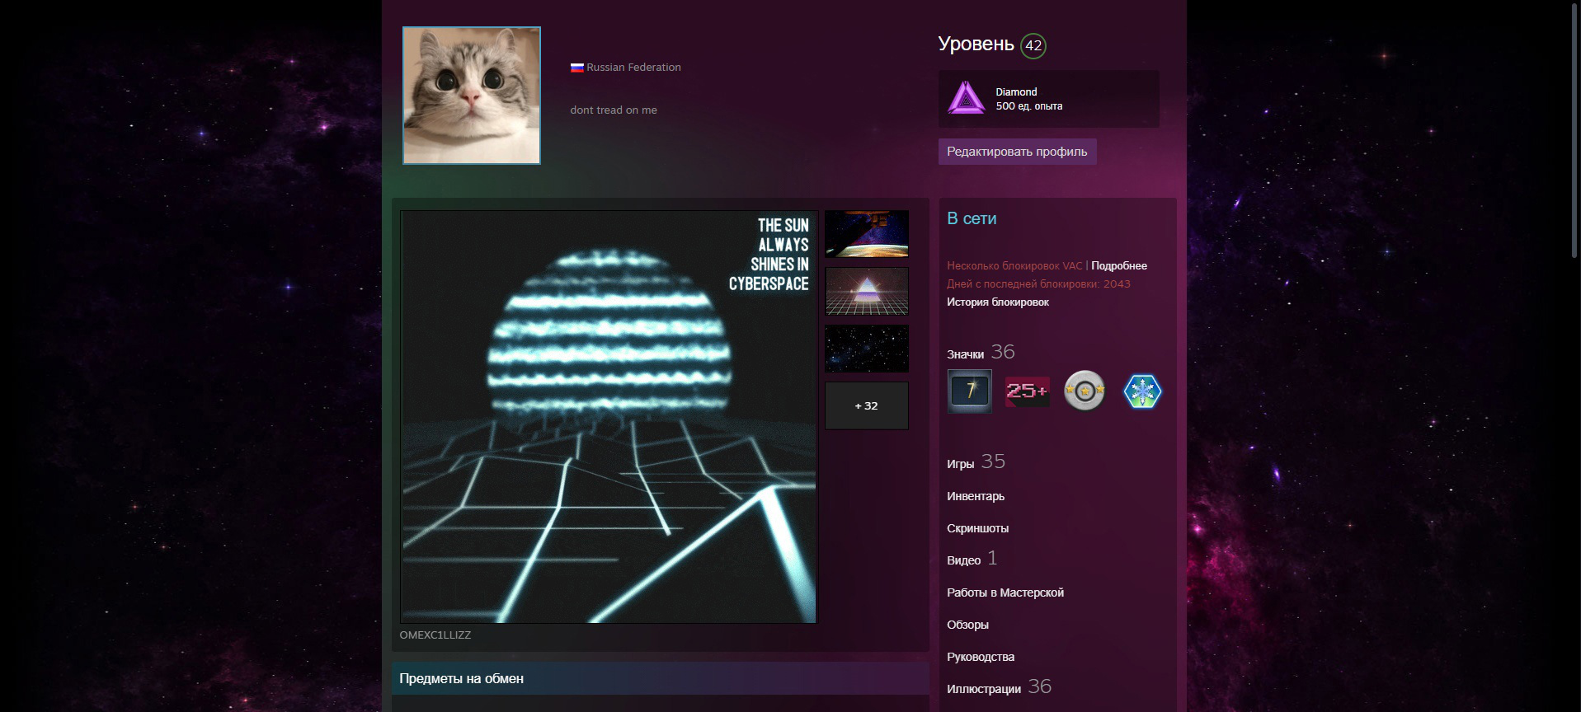Show the +32 more artworks tile
Screen dimensions: 1581x712
tap(867, 405)
